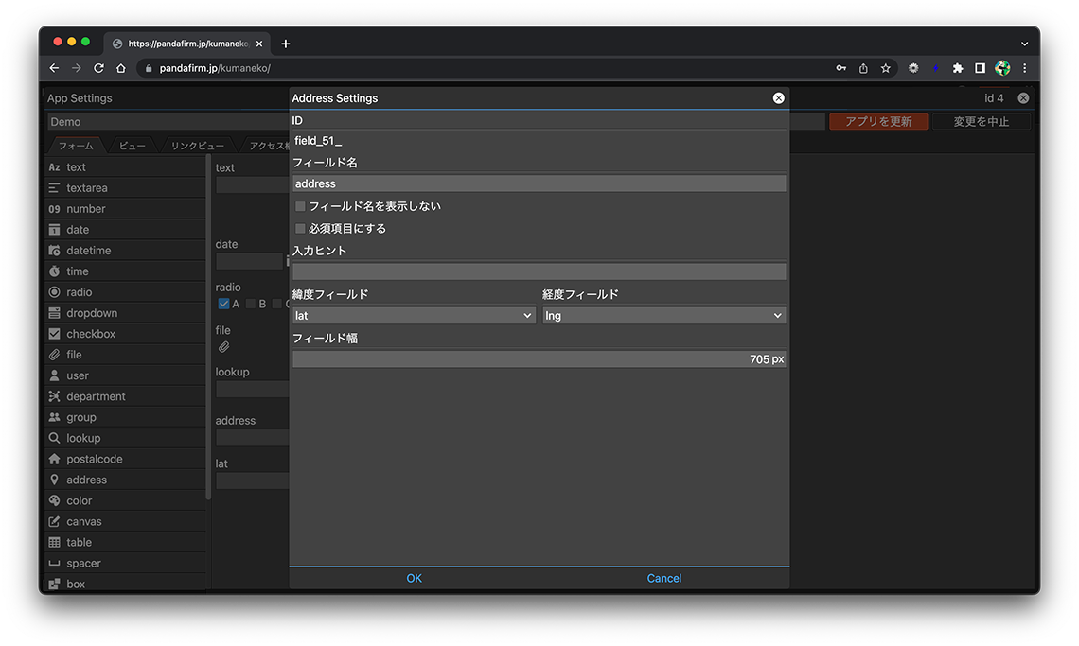Click the postalcode home icon in sidebar
The image size is (1079, 646).
click(x=54, y=459)
